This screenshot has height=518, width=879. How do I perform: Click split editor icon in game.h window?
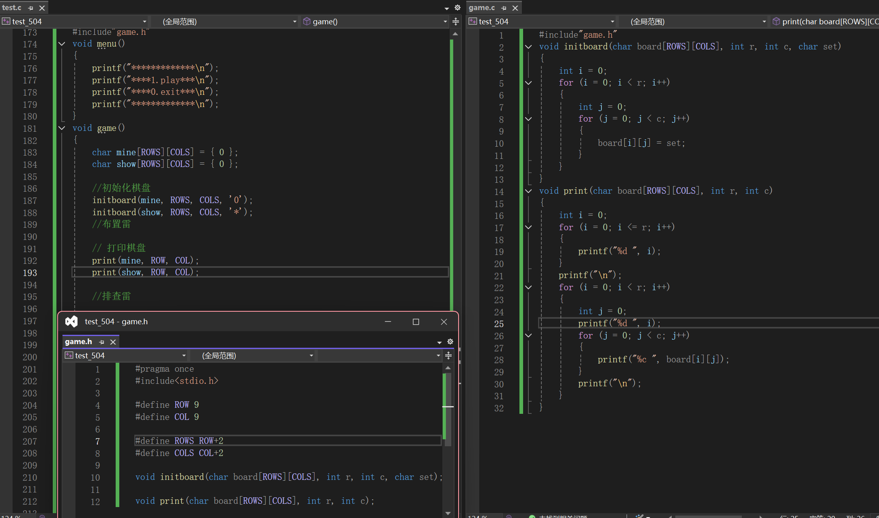click(448, 355)
